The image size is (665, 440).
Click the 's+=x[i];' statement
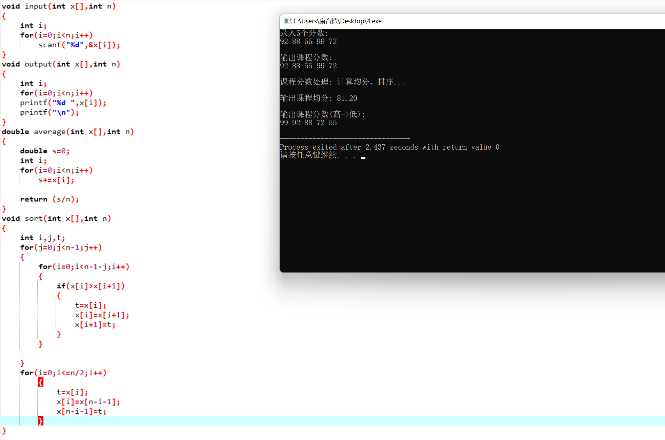56,180
